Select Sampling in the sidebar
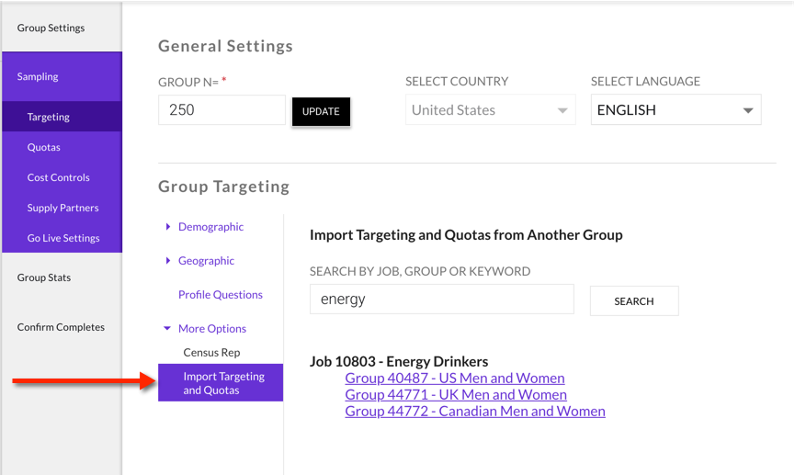795x475 pixels. pyautogui.click(x=38, y=77)
